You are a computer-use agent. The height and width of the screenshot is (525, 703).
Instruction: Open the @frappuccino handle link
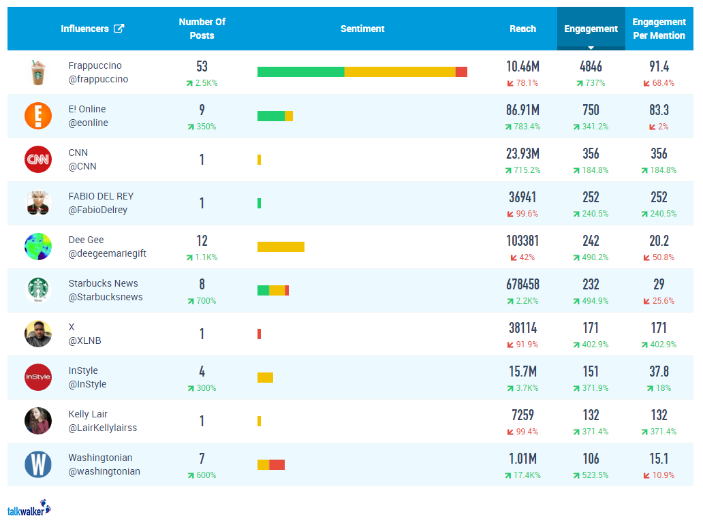(98, 80)
